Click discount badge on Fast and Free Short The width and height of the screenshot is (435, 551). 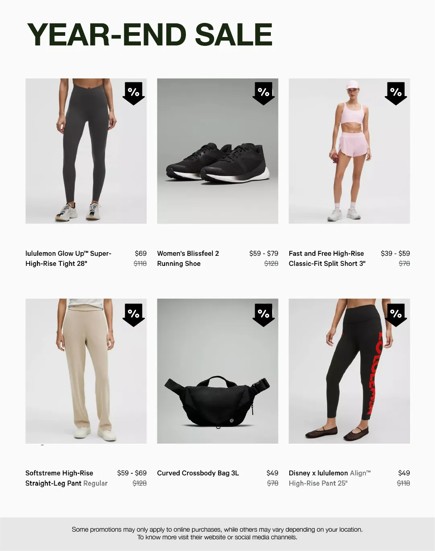(396, 93)
